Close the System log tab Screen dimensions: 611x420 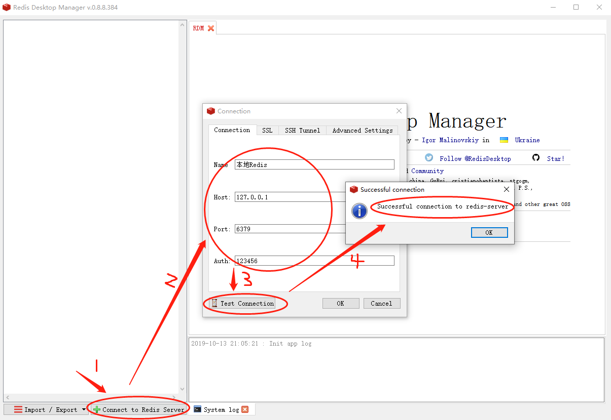(245, 409)
